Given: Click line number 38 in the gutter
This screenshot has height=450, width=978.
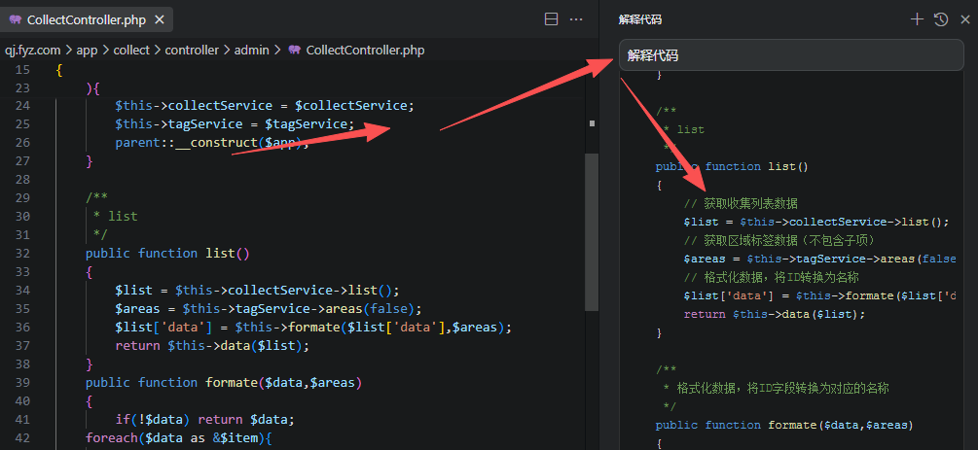Looking at the screenshot, I should [21, 364].
